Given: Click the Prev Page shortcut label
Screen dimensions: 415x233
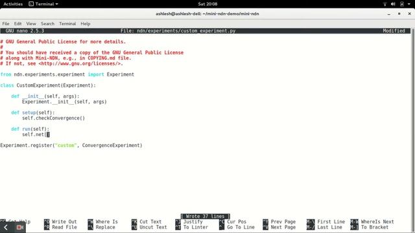Looking at the screenshot, I should coord(283,221).
